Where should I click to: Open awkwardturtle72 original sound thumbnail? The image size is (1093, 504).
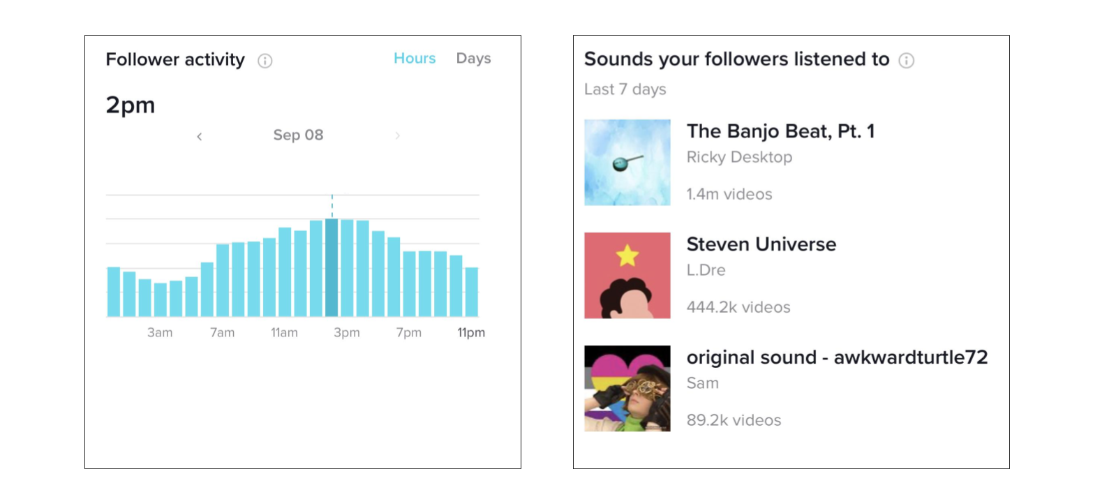tap(627, 388)
